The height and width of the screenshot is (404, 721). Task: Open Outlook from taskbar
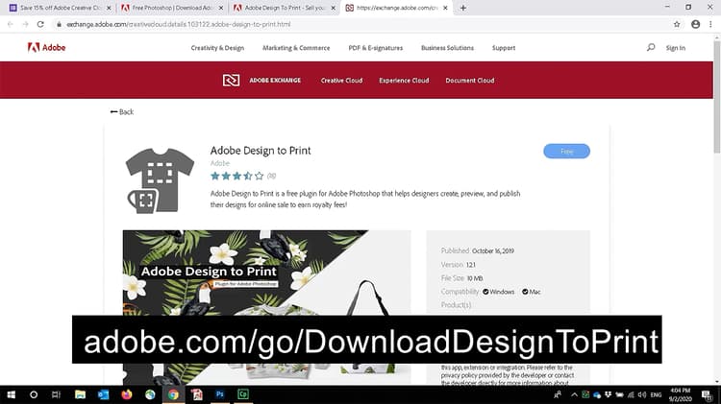coord(104,394)
